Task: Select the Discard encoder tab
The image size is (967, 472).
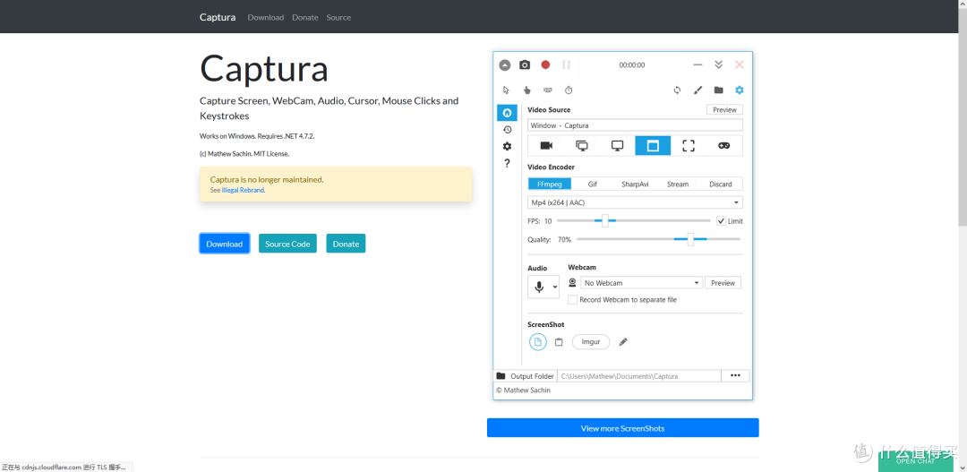Action: pos(720,184)
